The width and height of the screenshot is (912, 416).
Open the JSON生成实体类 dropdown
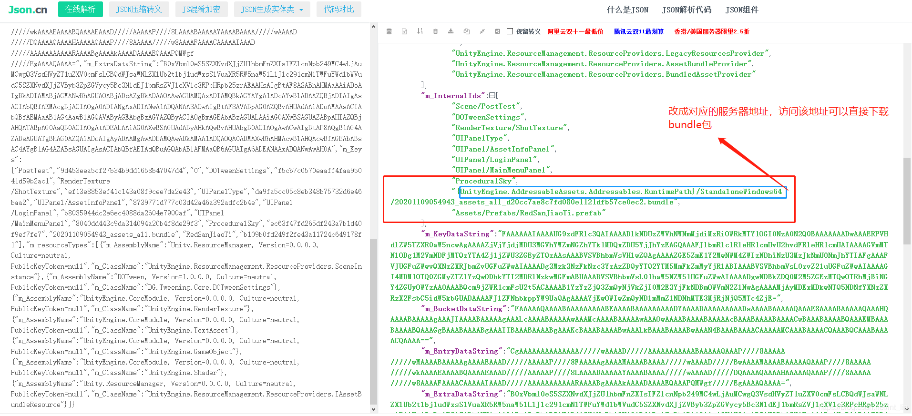tap(272, 10)
